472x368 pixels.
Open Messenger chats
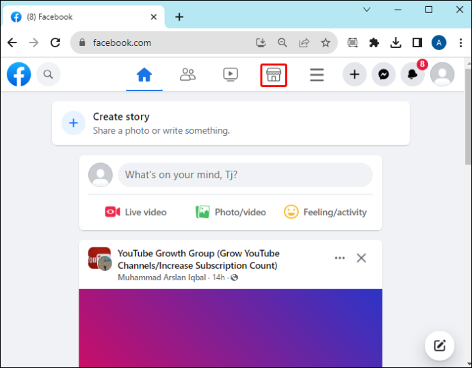click(x=384, y=74)
